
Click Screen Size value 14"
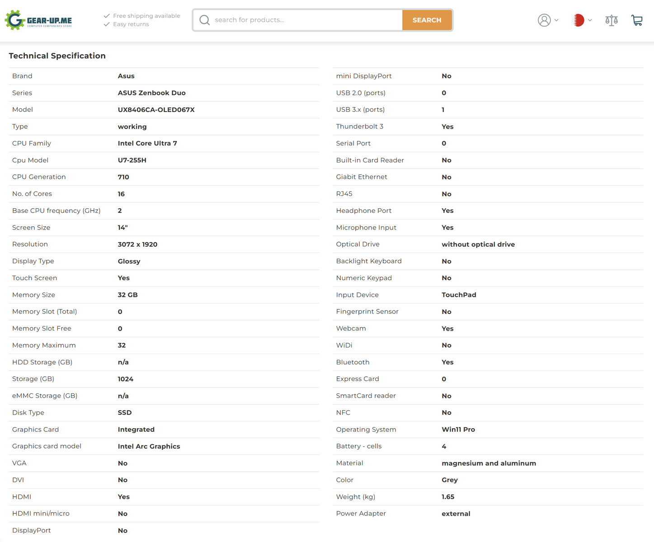(x=122, y=228)
